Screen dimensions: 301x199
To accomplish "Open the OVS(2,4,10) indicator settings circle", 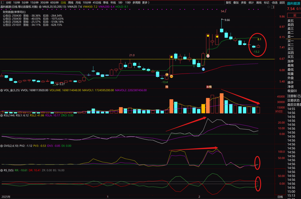I will [2, 146].
